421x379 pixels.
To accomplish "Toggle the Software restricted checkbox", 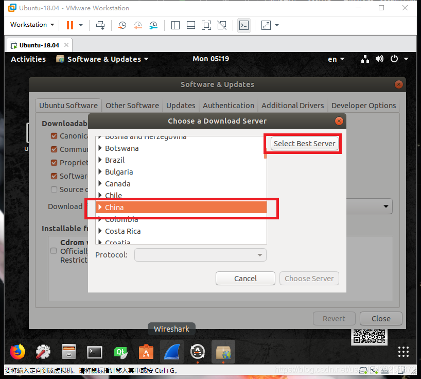I will pos(54,176).
